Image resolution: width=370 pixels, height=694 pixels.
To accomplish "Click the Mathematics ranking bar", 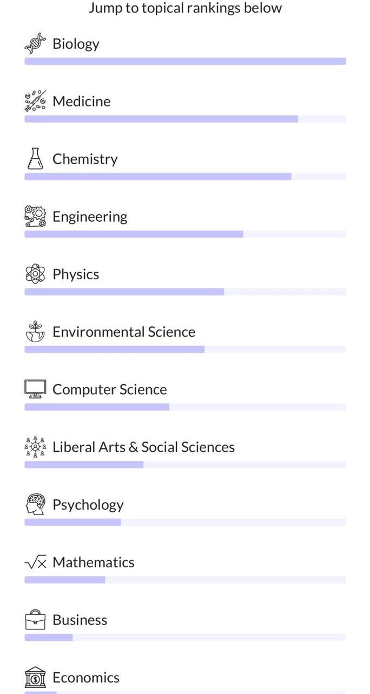I will [185, 580].
